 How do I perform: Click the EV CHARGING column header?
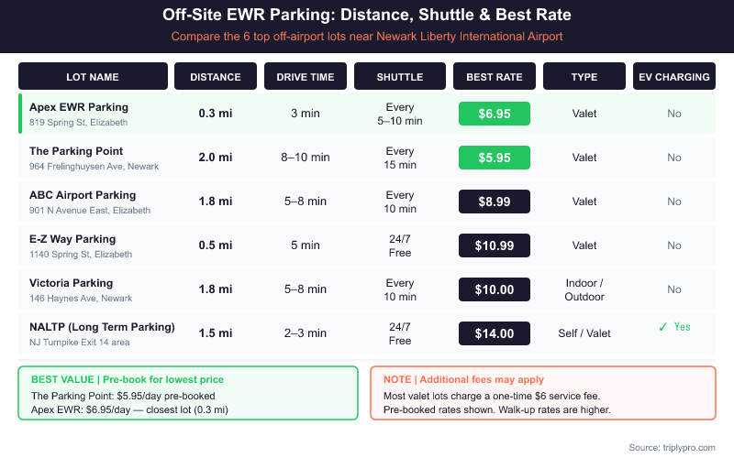pyautogui.click(x=674, y=77)
